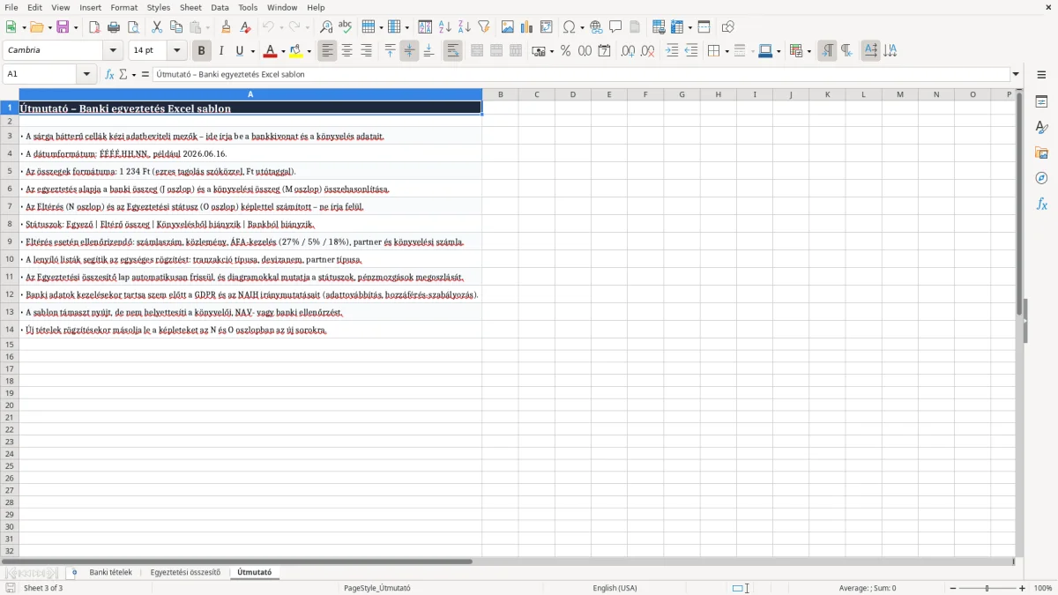Run the Spelling check icon

point(346,27)
